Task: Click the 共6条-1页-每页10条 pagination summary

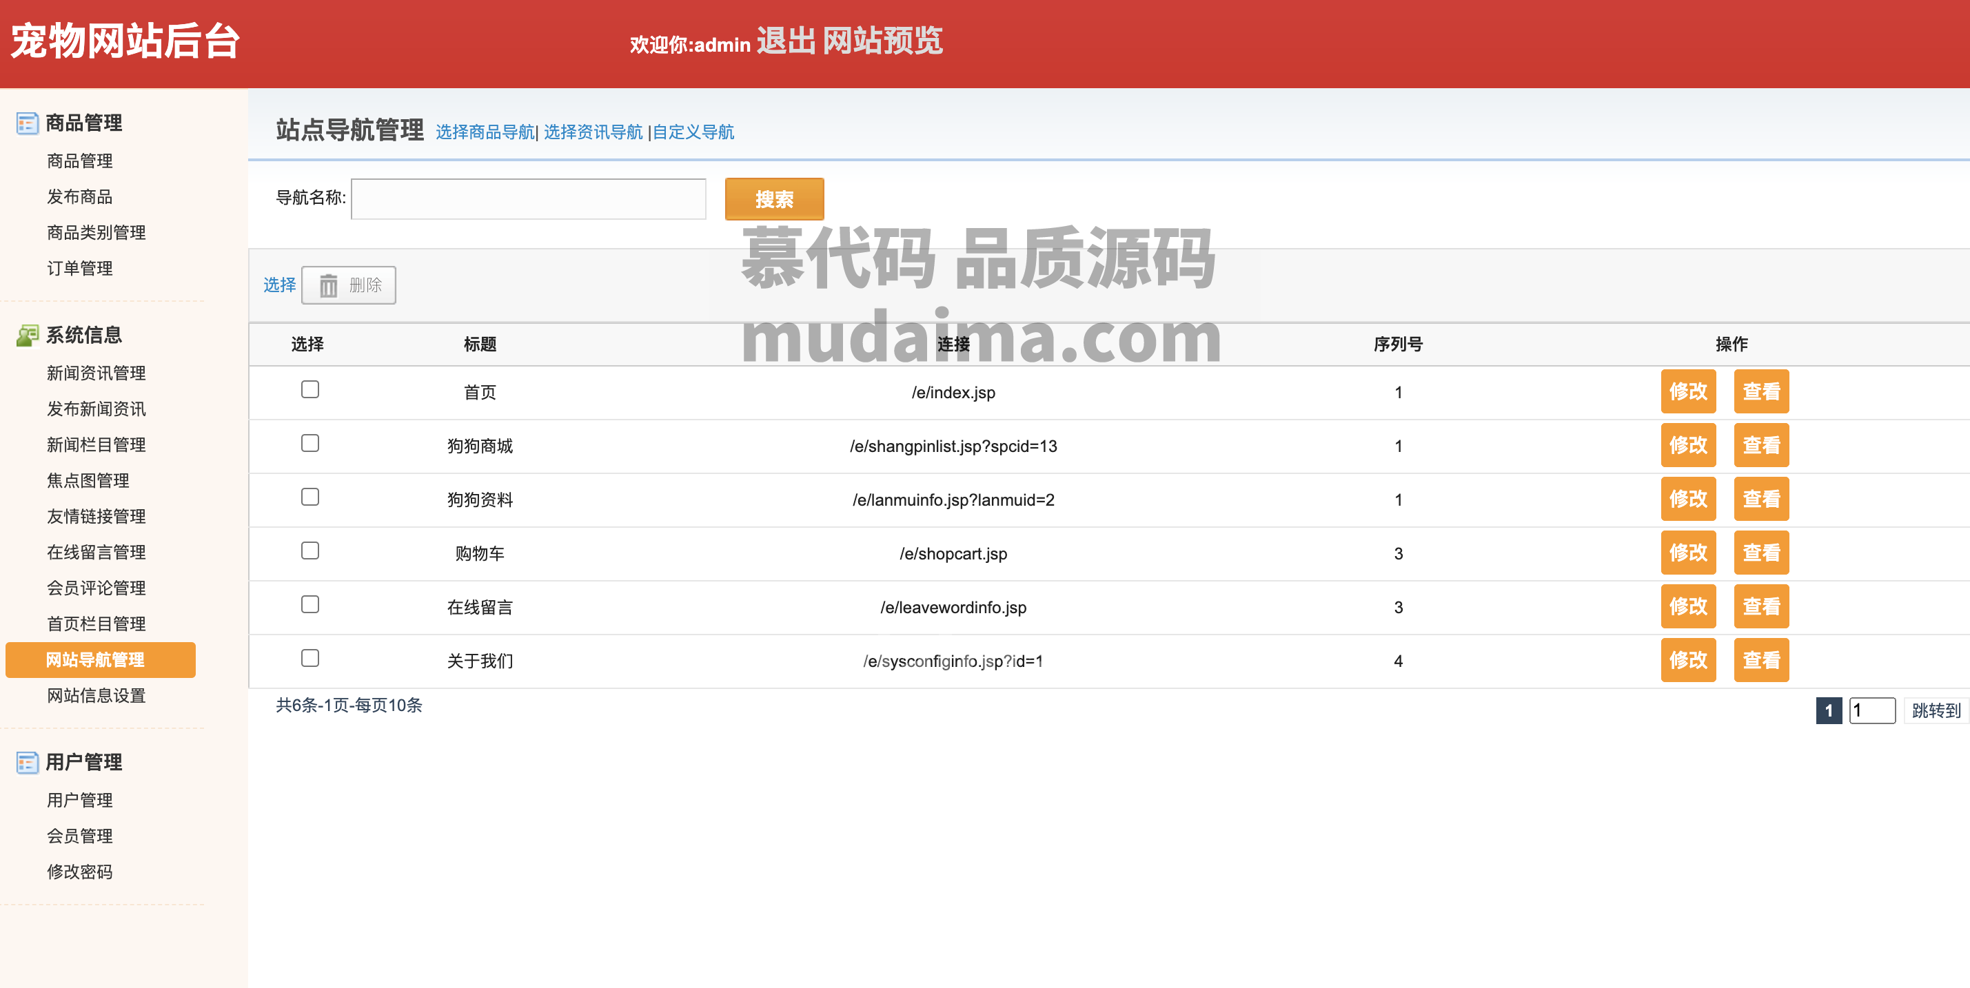Action: (x=349, y=706)
